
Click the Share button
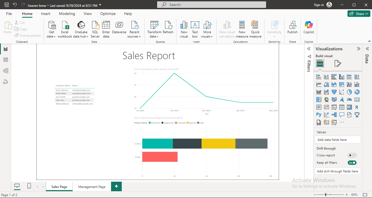[x=359, y=14]
